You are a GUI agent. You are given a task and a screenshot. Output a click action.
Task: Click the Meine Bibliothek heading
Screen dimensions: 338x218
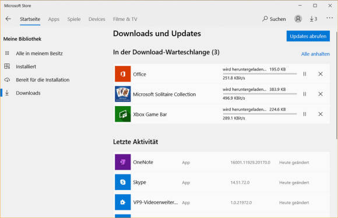pos(22,39)
